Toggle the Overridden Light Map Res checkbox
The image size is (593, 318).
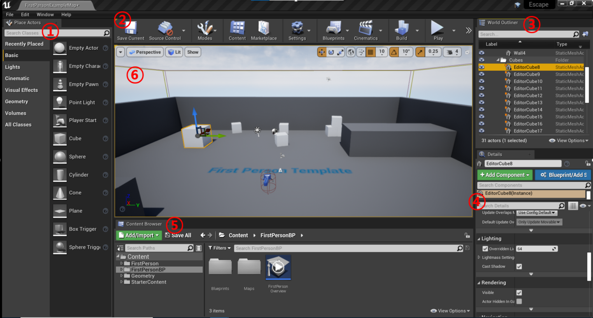pos(485,249)
